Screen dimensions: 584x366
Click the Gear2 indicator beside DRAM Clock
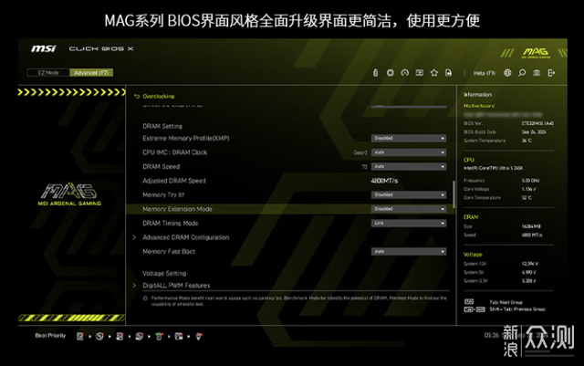(360, 152)
